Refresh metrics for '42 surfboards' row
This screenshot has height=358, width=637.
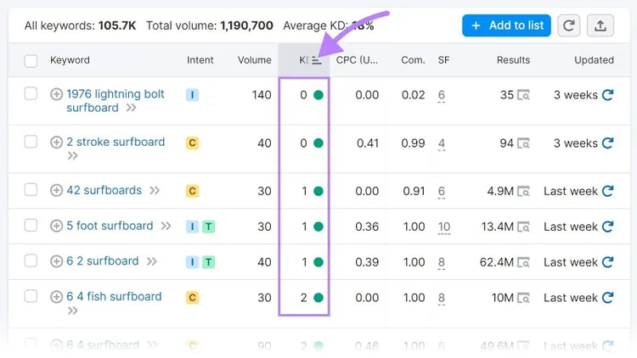coord(608,191)
